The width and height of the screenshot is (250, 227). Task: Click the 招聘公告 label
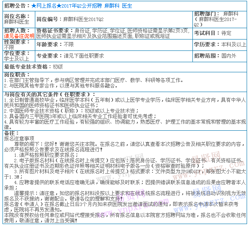[x=17, y=6]
